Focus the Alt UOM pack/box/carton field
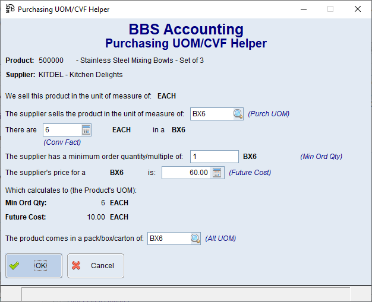 [168, 239]
